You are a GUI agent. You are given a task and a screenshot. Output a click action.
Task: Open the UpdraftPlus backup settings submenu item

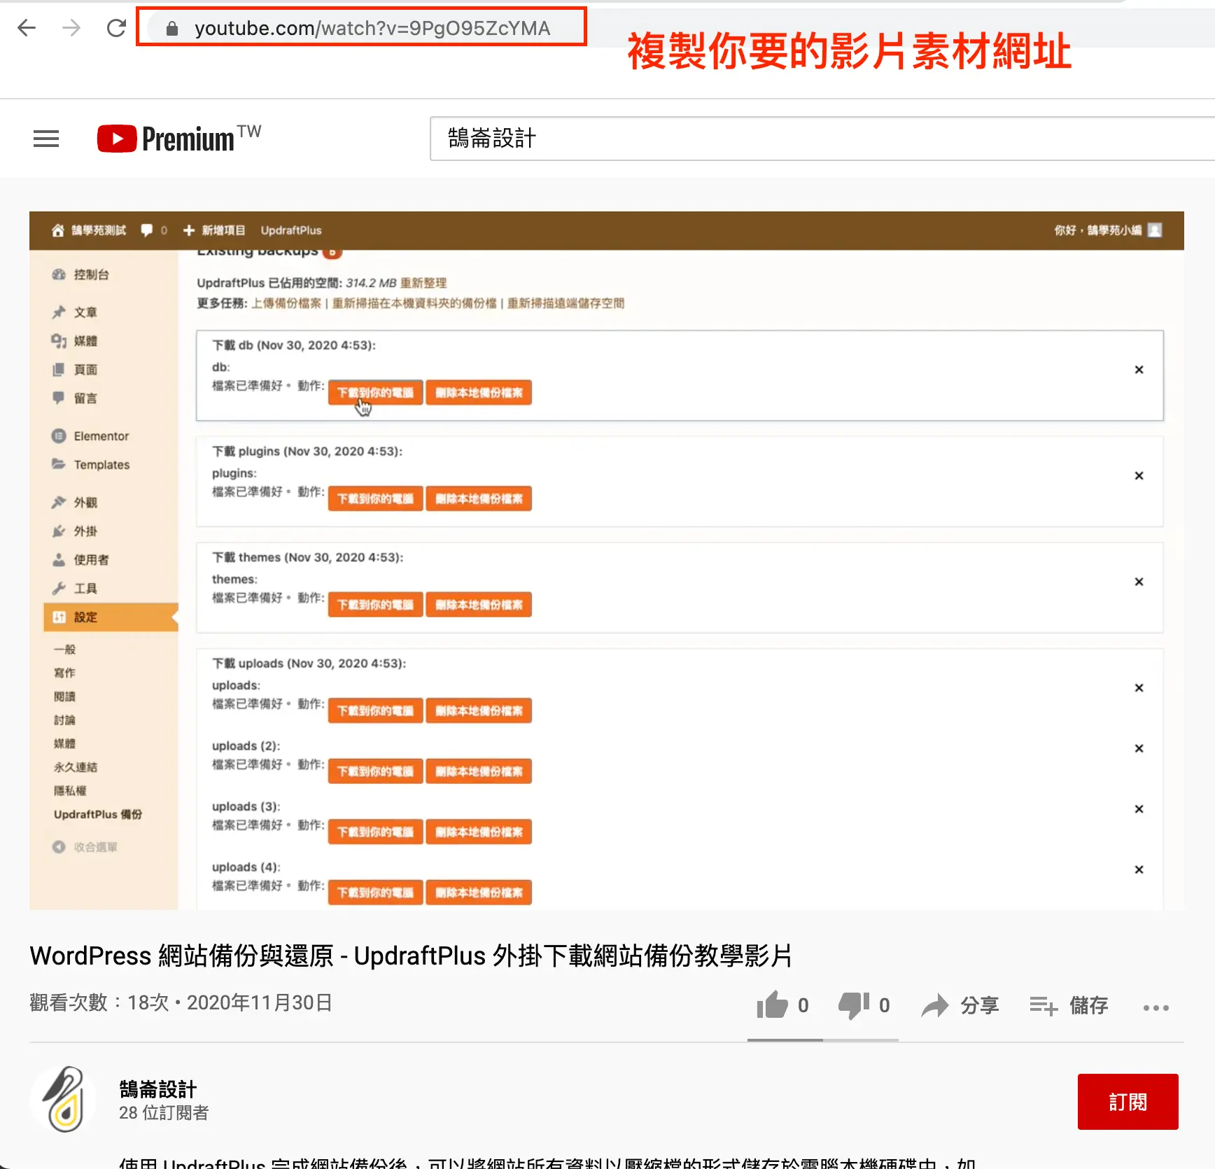98,814
